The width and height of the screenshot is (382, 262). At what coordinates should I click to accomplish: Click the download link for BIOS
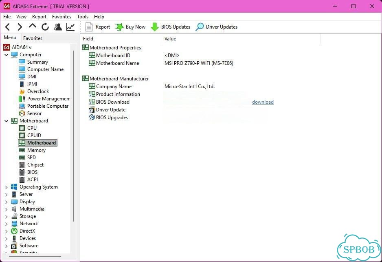tap(263, 102)
